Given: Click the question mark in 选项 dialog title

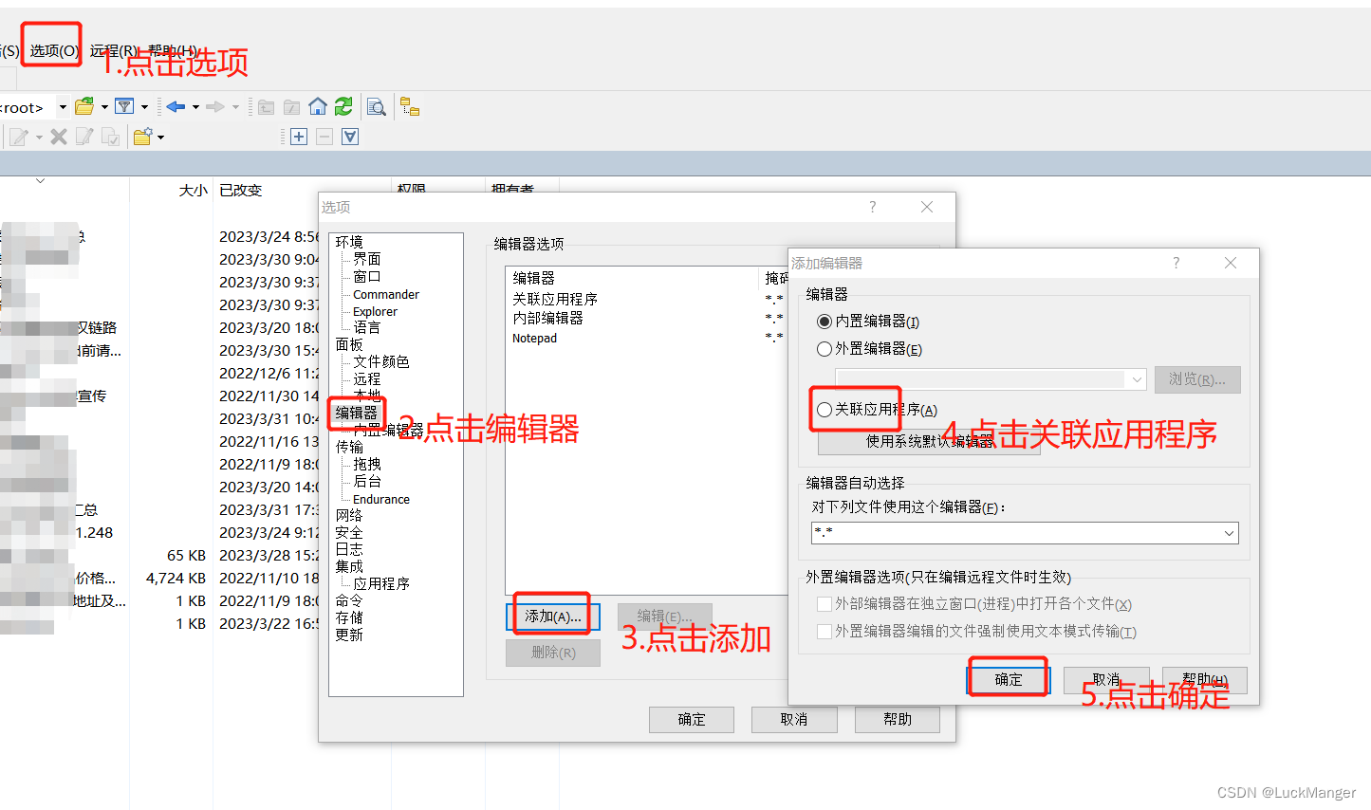Looking at the screenshot, I should [873, 207].
